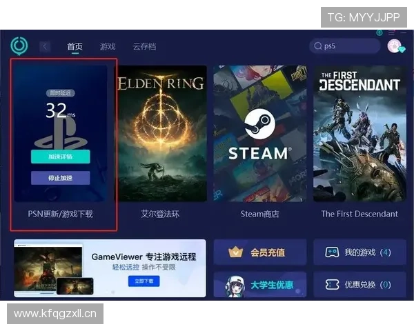The height and width of the screenshot is (331, 414).
Task: Click PSN更新/游戏下载 title text
Action: pyautogui.click(x=61, y=214)
